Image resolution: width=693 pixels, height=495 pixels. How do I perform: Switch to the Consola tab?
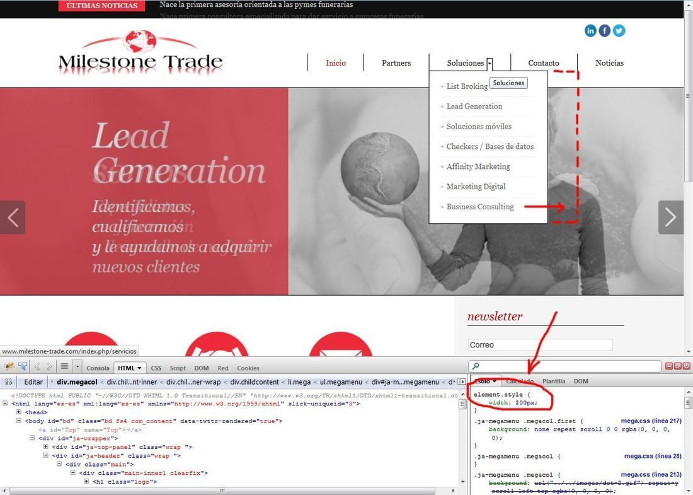tap(98, 368)
